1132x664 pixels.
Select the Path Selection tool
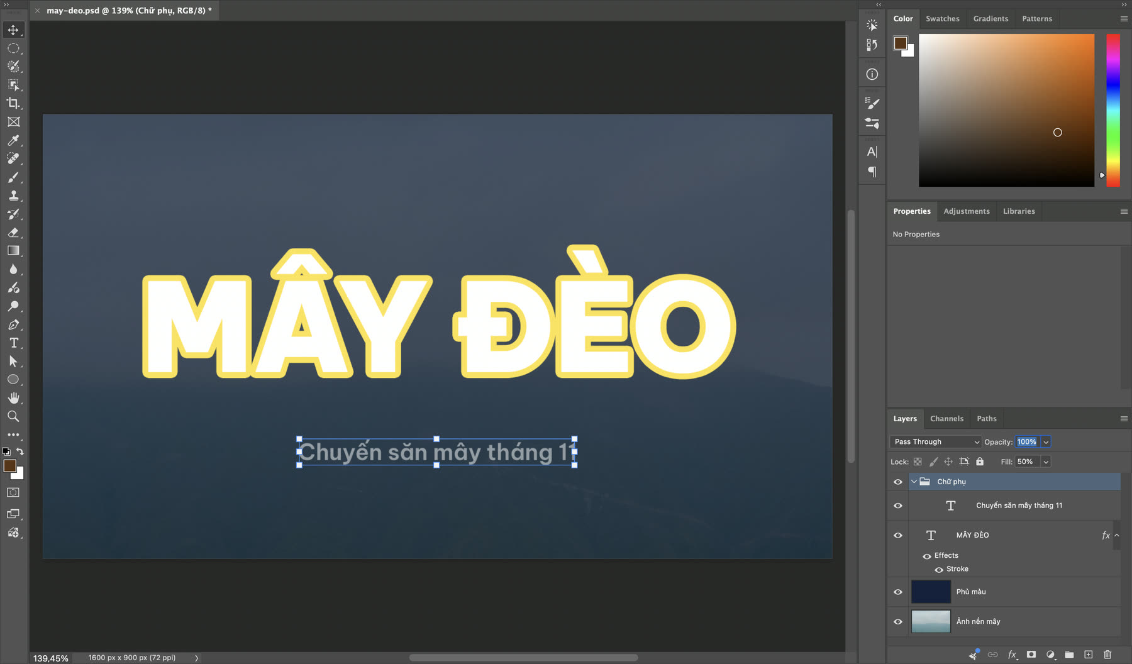13,362
